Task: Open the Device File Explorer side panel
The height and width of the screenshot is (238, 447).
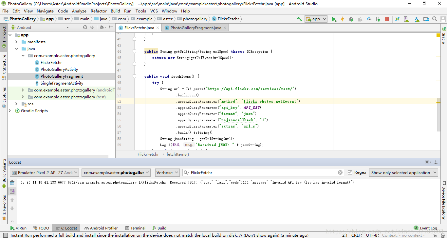Action: click(x=444, y=200)
